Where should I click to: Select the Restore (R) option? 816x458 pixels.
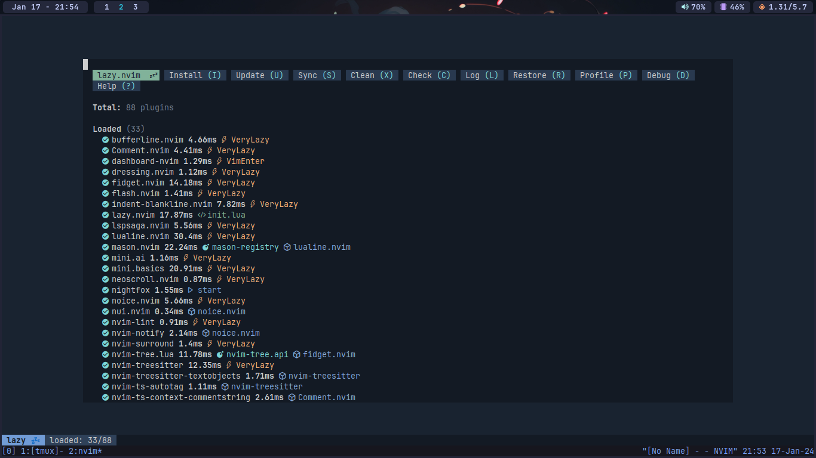(x=539, y=75)
